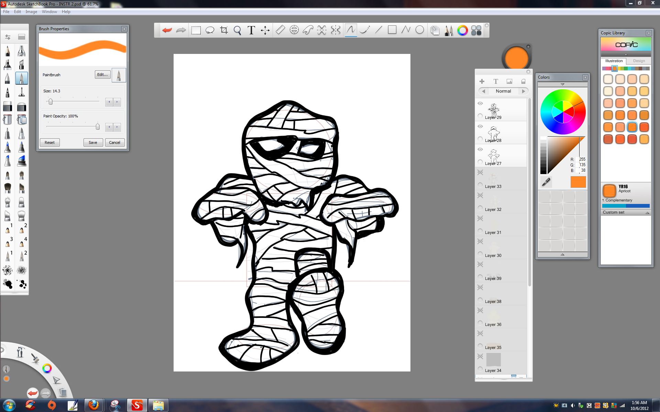Open the Image menu
This screenshot has height=412, width=660.
tap(31, 12)
